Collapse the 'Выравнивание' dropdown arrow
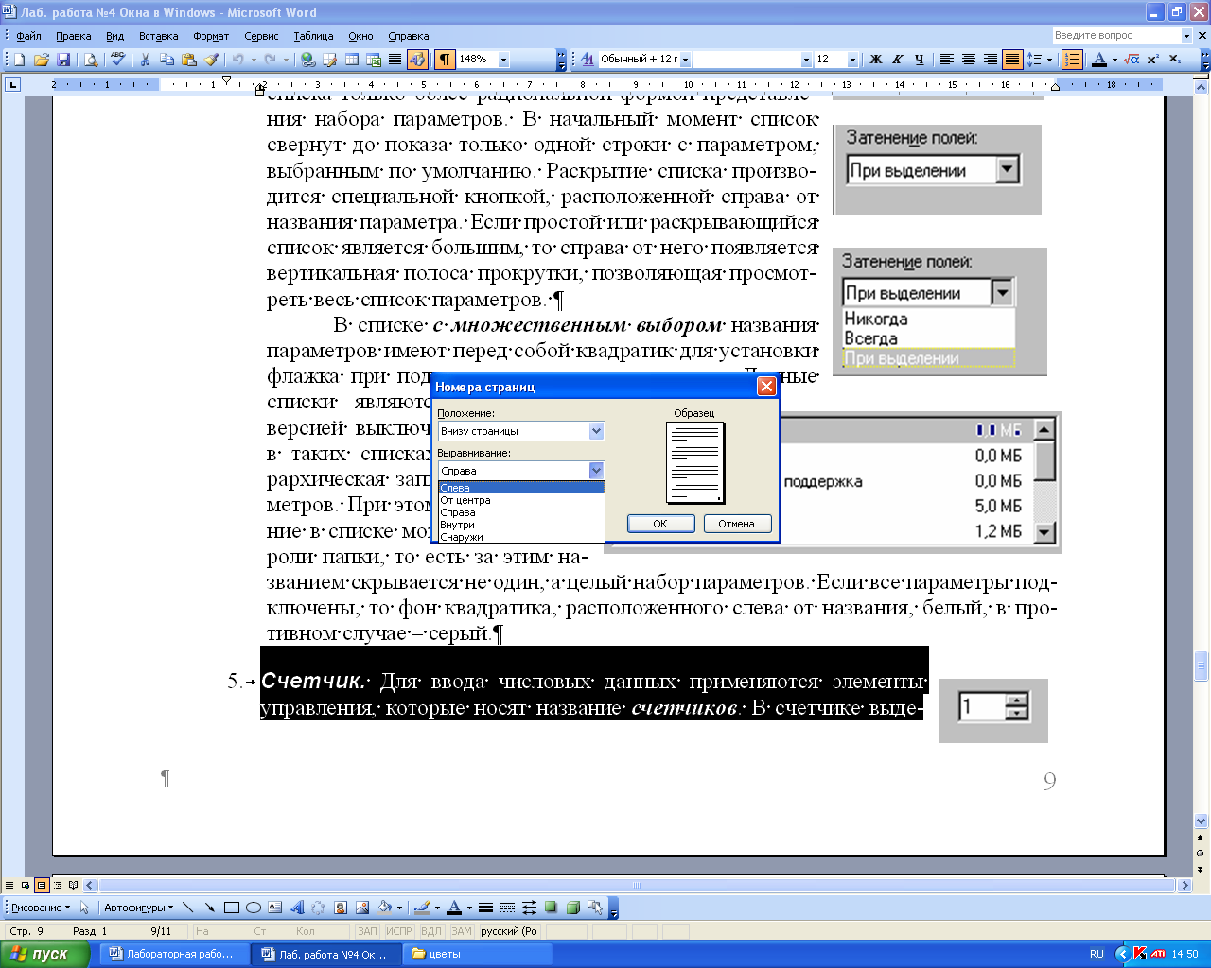 tap(596, 470)
